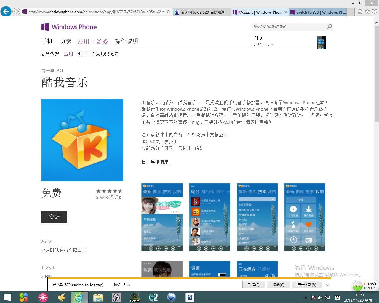Click the 酷我音乐 app icon image
The image size is (379, 303).
coord(82,140)
